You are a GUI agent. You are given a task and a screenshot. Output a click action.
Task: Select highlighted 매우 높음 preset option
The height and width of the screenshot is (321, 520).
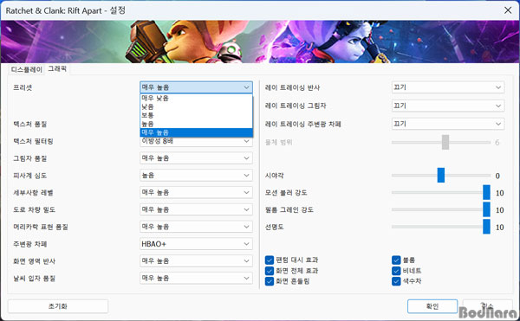click(x=196, y=132)
